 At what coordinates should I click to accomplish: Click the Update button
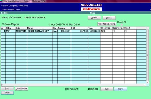[94, 18]
